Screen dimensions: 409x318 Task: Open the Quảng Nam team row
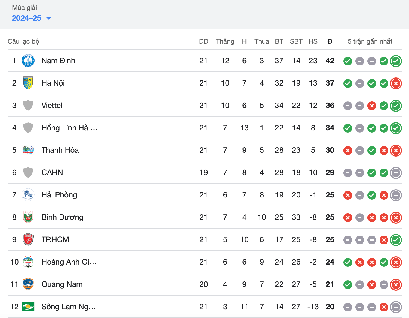205,284
